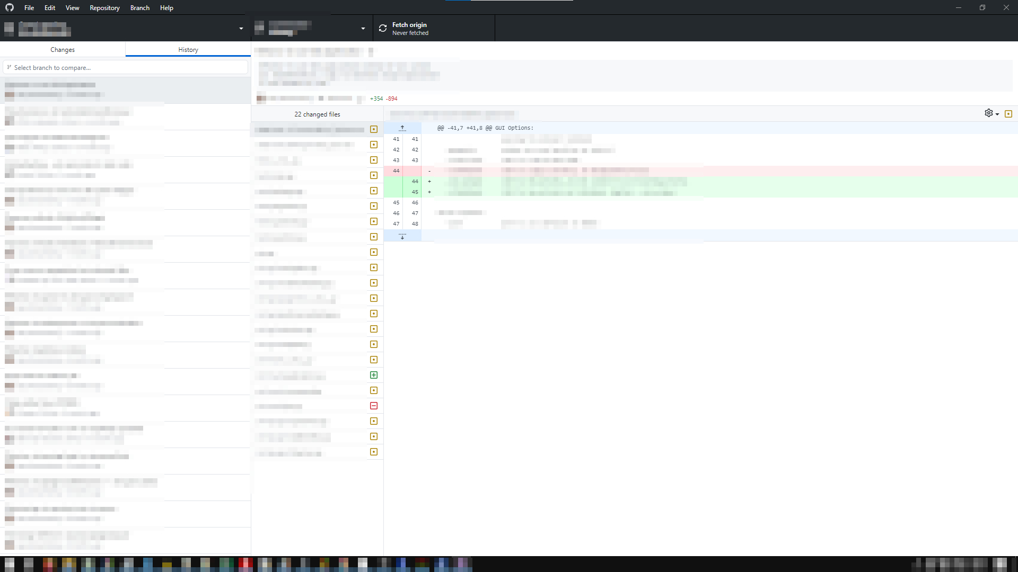
Task: Open the Branch menu
Action: pos(140,7)
